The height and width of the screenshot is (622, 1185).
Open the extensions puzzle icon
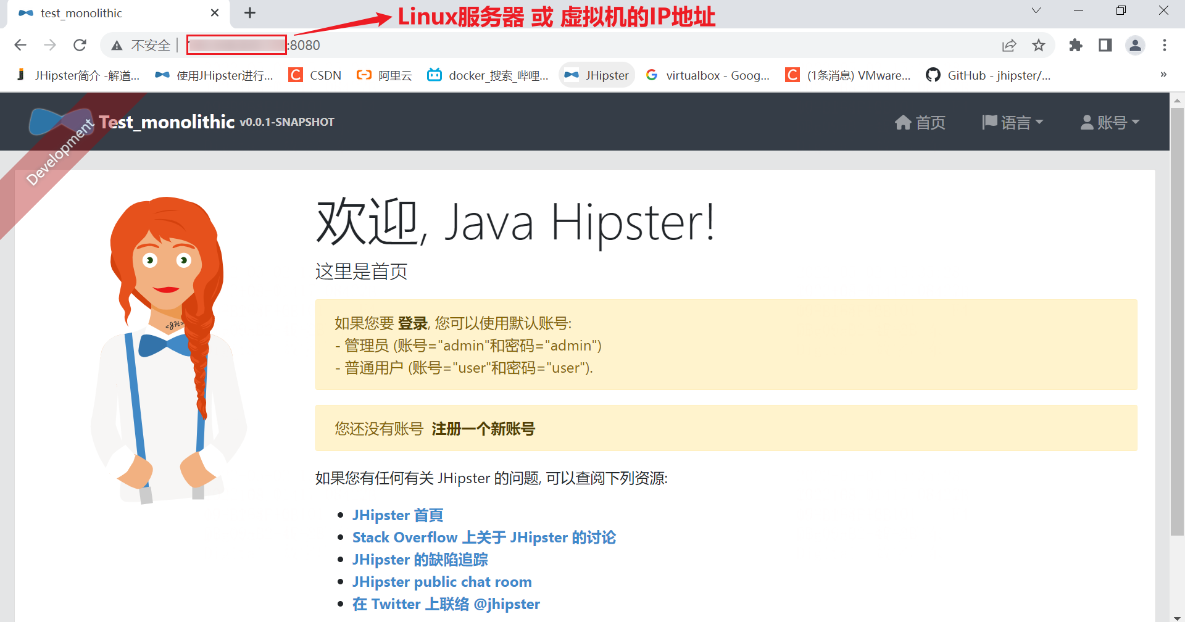tap(1076, 45)
